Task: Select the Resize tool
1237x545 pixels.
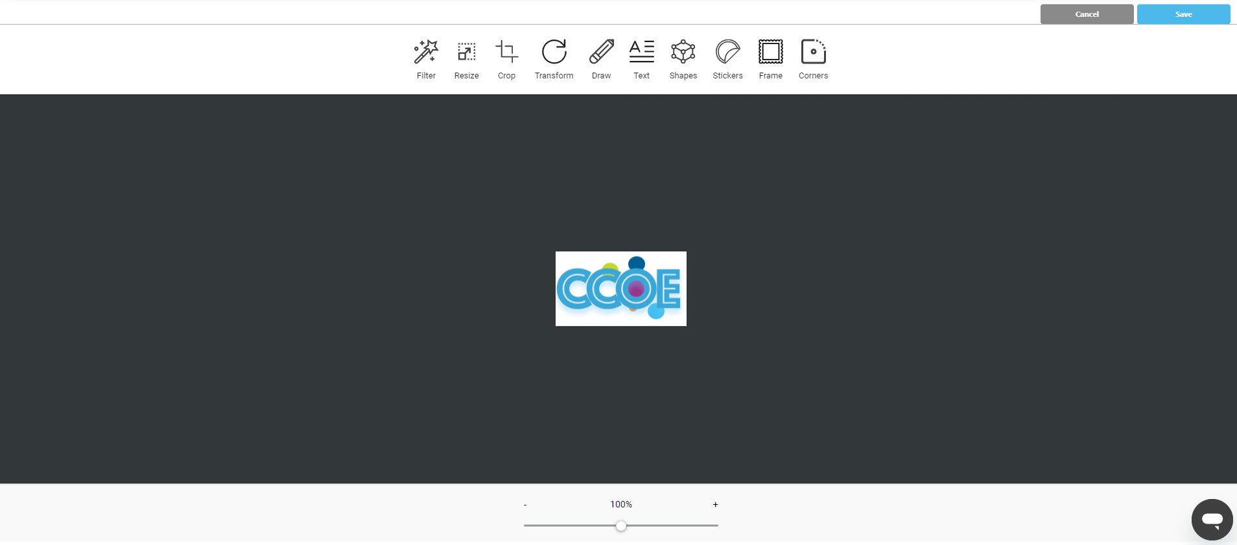Action: click(466, 59)
